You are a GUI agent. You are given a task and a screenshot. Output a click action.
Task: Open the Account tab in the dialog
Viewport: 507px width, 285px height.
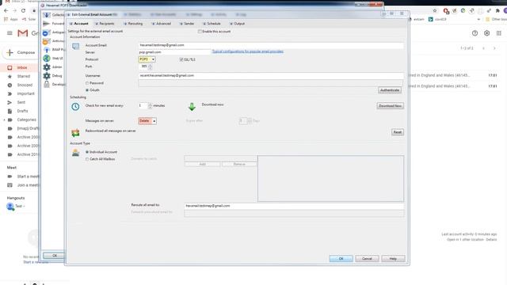tap(79, 24)
